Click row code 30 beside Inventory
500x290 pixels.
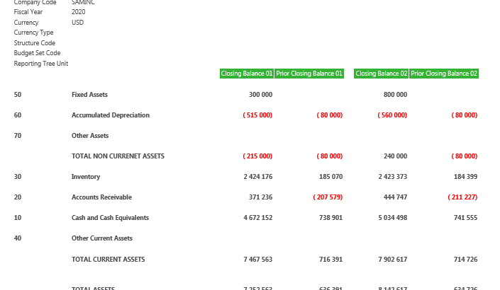point(18,177)
